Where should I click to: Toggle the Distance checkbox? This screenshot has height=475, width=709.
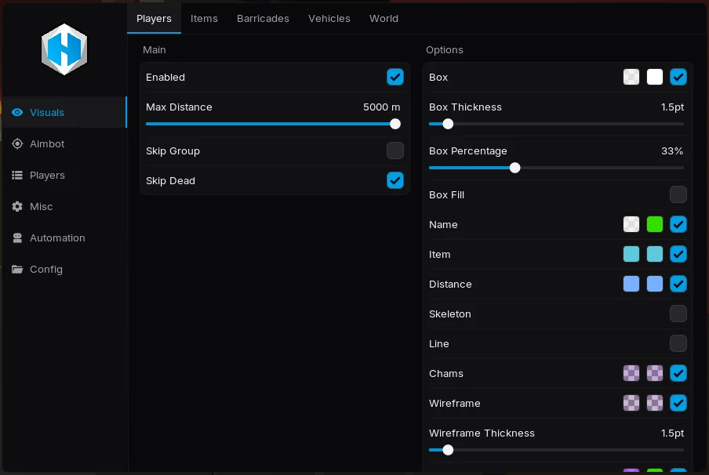[678, 284]
